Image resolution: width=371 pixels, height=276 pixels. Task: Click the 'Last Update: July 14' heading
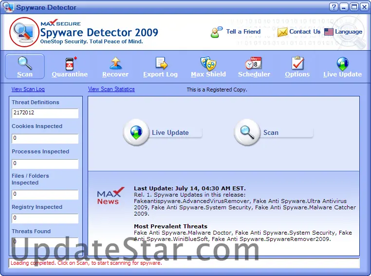pos(190,188)
